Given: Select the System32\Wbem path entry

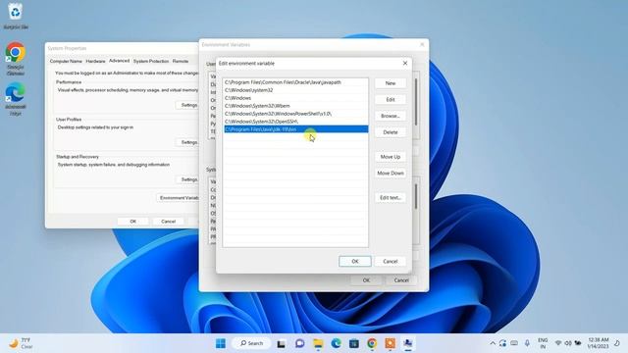Looking at the screenshot, I should (295, 106).
